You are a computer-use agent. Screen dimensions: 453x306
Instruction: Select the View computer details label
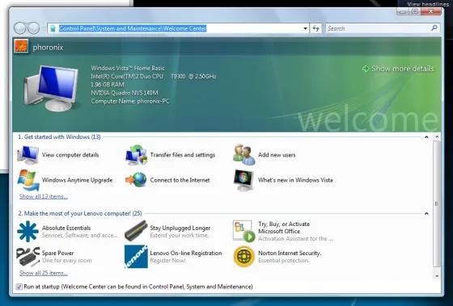pyautogui.click(x=70, y=155)
